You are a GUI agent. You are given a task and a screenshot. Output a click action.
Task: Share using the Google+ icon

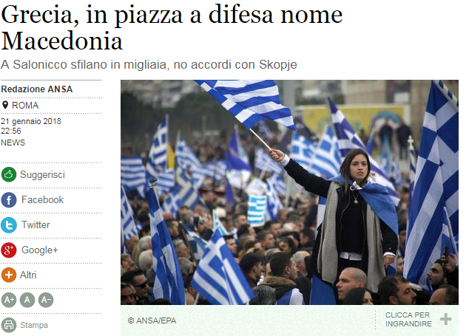pyautogui.click(x=9, y=250)
